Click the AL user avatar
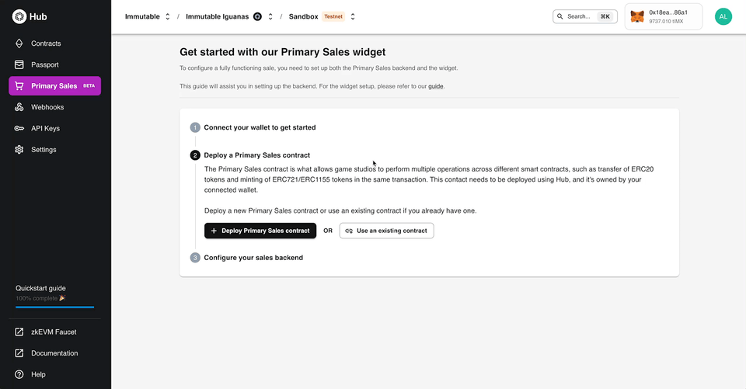Viewport: 746px width, 389px height. click(723, 16)
